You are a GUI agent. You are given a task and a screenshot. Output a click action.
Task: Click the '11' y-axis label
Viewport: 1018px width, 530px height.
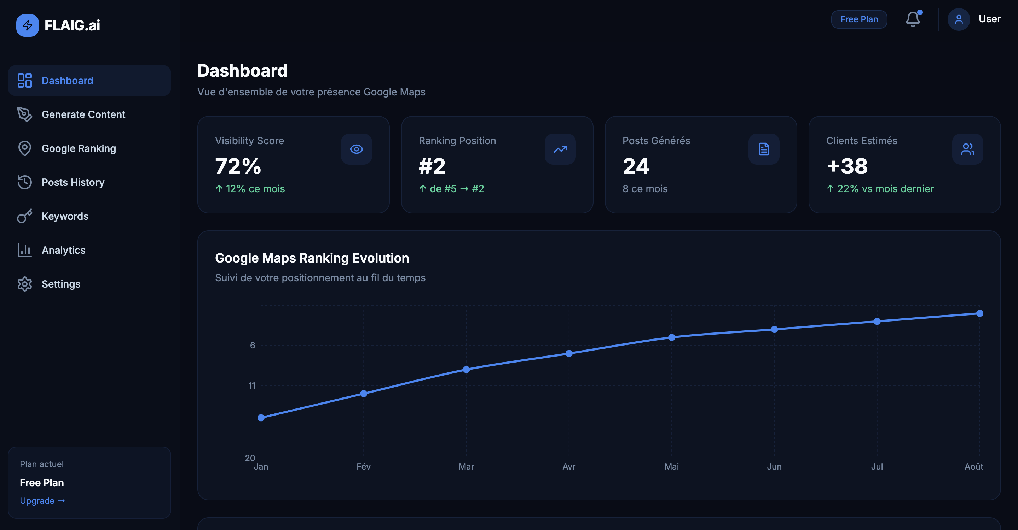[252, 385]
